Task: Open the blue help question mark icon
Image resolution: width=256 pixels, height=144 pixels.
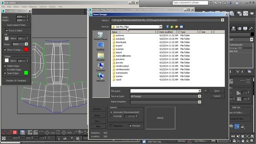Action: (237, 3)
